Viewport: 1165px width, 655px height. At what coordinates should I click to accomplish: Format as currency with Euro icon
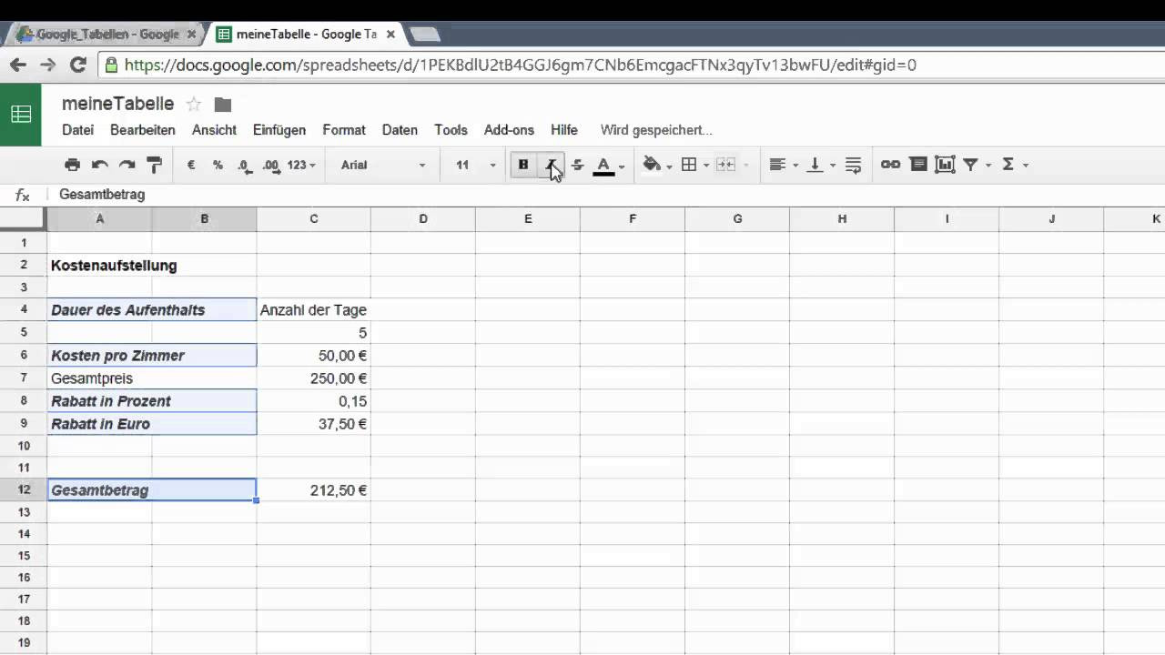191,165
